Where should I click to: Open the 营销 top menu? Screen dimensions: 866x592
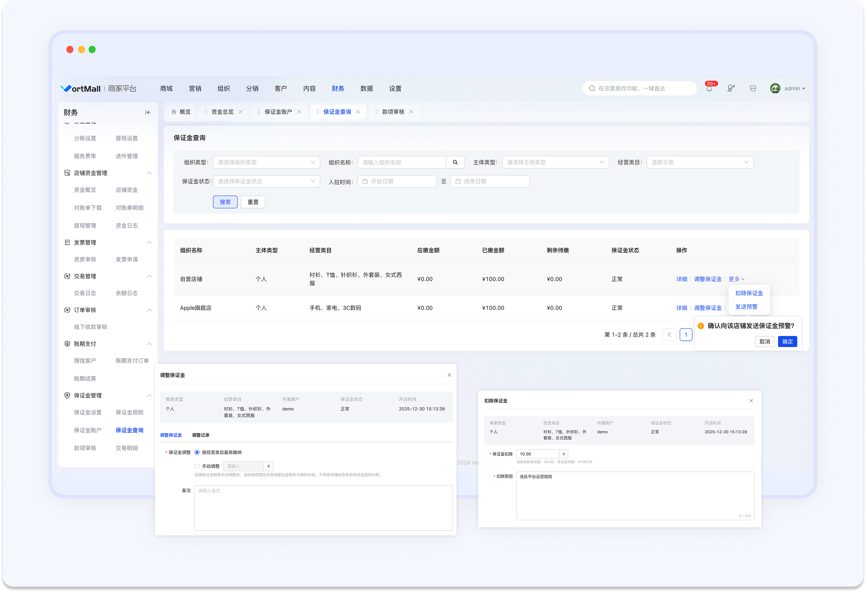pyautogui.click(x=195, y=88)
